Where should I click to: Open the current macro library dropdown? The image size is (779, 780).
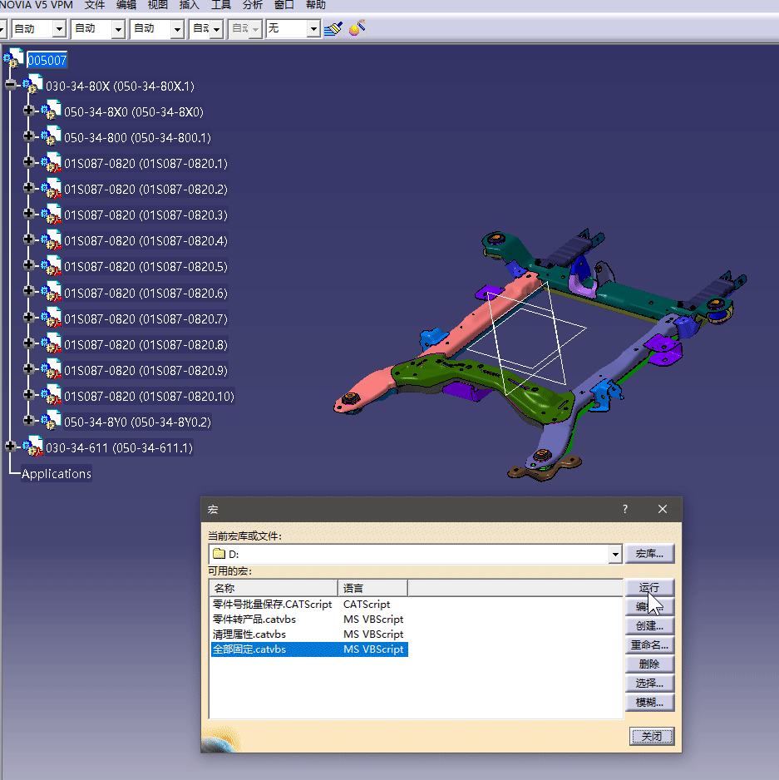(x=615, y=554)
